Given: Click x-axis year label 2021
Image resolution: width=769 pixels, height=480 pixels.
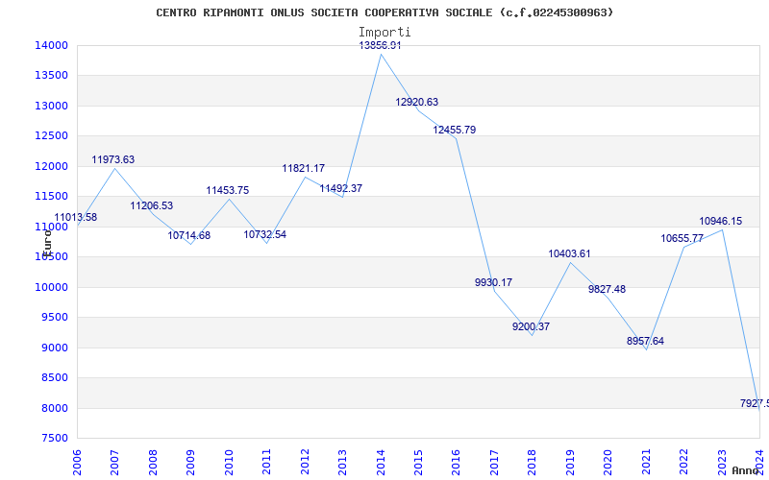Looking at the screenshot, I should (x=646, y=462).
